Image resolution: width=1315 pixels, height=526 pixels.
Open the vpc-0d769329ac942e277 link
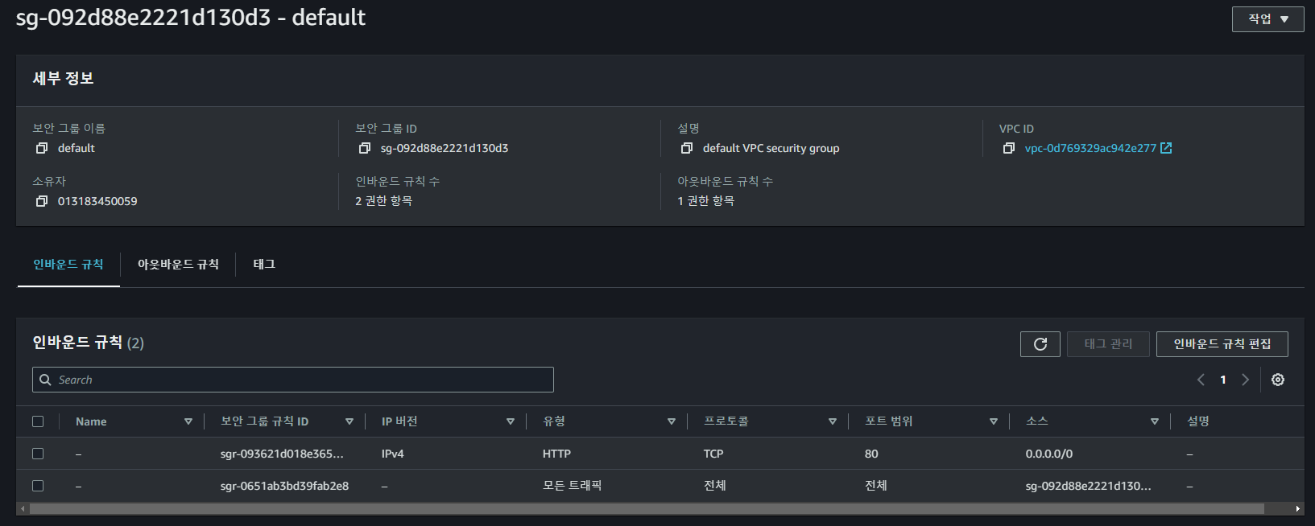coord(1090,148)
